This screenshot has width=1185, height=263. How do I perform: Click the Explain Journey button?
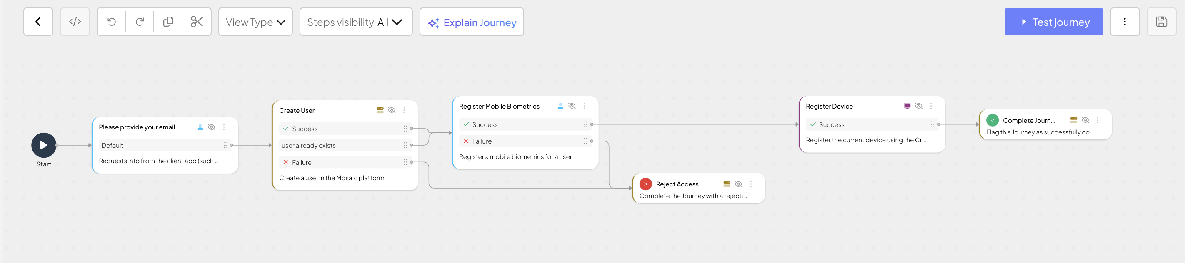472,22
